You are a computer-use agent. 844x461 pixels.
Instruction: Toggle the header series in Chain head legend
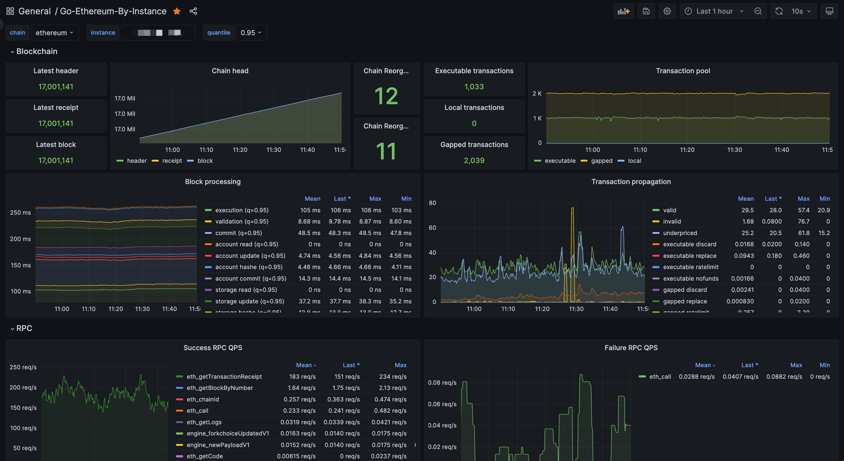pyautogui.click(x=137, y=161)
